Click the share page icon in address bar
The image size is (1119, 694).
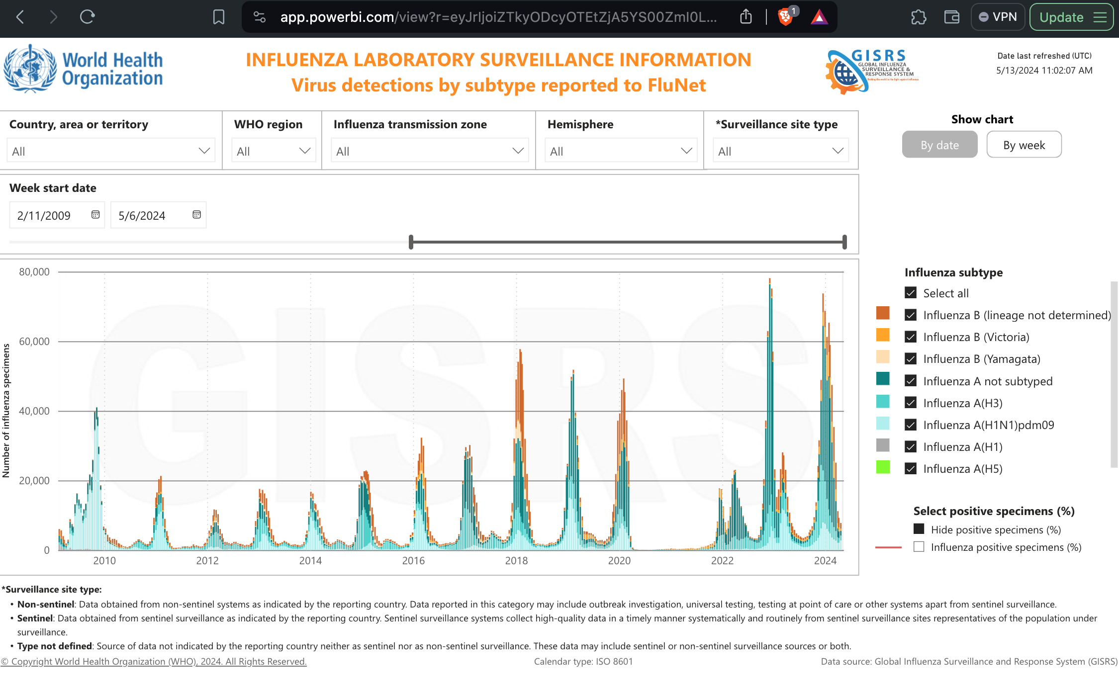[x=746, y=17]
